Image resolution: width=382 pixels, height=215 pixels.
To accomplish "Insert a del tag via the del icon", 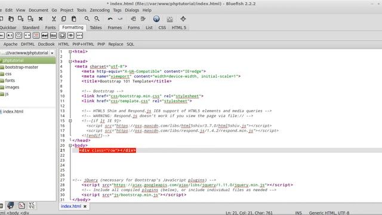I will [45, 36].
